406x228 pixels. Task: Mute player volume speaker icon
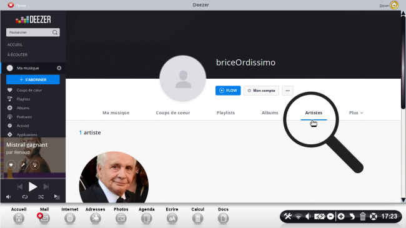tap(9, 197)
